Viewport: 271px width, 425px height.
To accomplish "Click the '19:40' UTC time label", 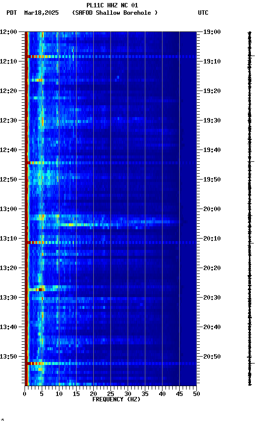I will (212, 150).
